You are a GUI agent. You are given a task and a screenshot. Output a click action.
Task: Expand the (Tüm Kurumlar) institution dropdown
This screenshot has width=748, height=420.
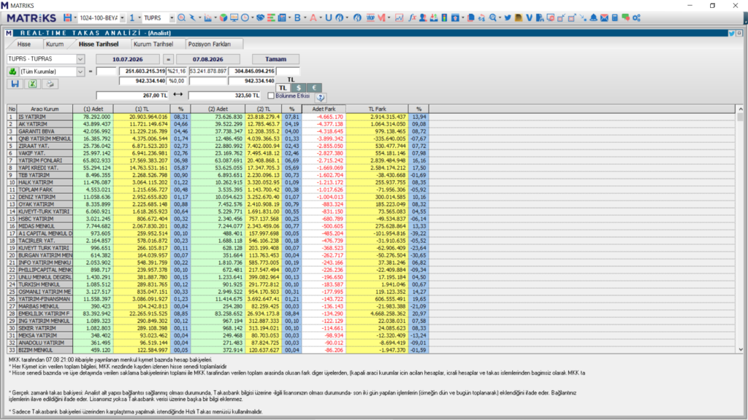80,71
